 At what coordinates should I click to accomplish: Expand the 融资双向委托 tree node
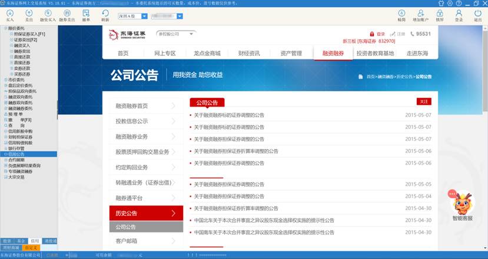[5, 97]
